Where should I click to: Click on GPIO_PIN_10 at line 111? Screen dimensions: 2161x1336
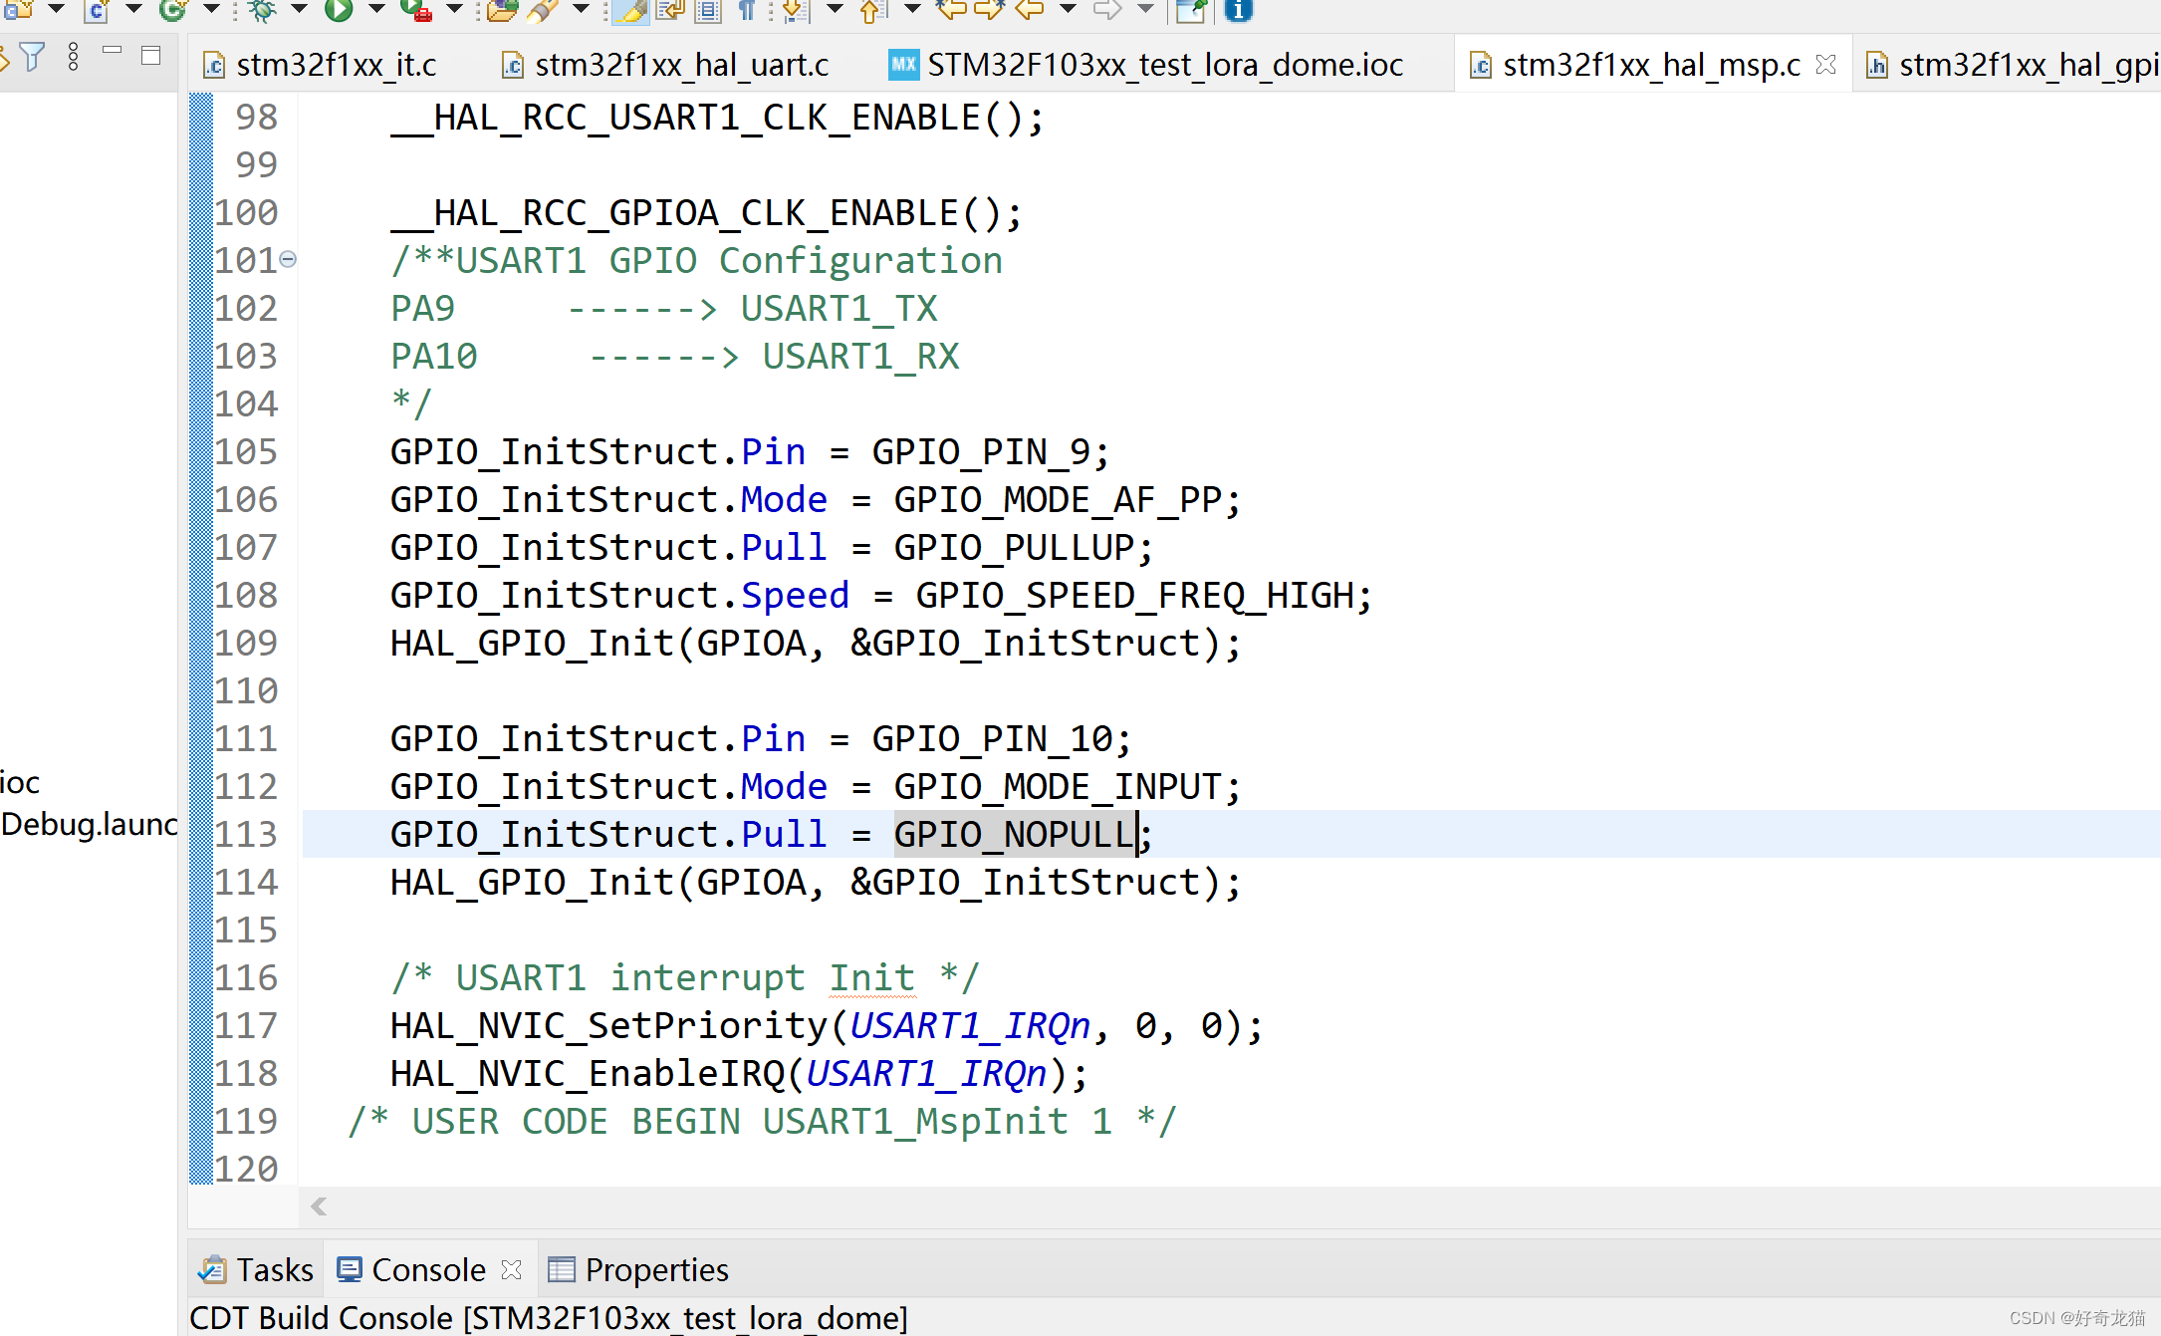pos(992,738)
